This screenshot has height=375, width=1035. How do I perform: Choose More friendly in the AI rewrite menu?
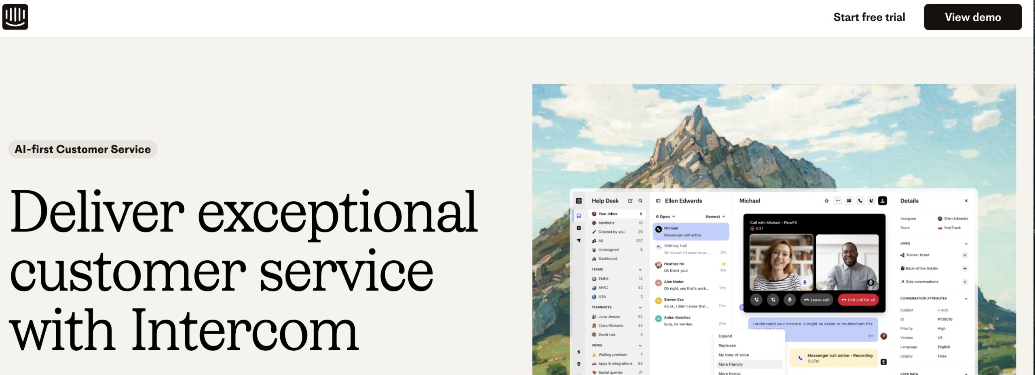click(x=749, y=364)
